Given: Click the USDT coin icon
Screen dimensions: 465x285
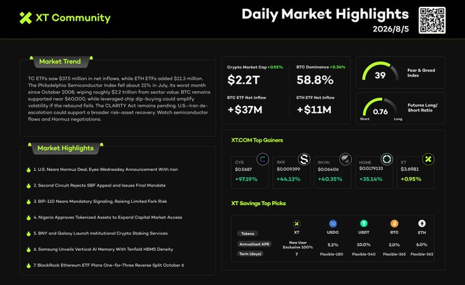Looking at the screenshot, I should pyautogui.click(x=364, y=223).
